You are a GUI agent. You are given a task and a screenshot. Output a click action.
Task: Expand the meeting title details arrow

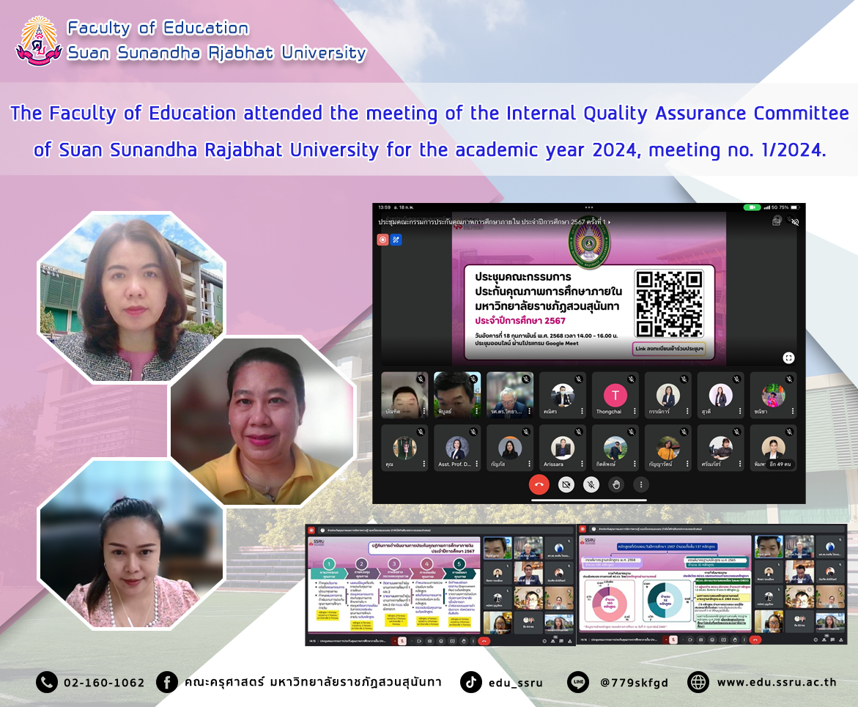[x=610, y=221]
